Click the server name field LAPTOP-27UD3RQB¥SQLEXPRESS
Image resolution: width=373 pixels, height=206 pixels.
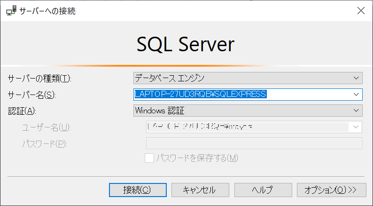(248, 95)
